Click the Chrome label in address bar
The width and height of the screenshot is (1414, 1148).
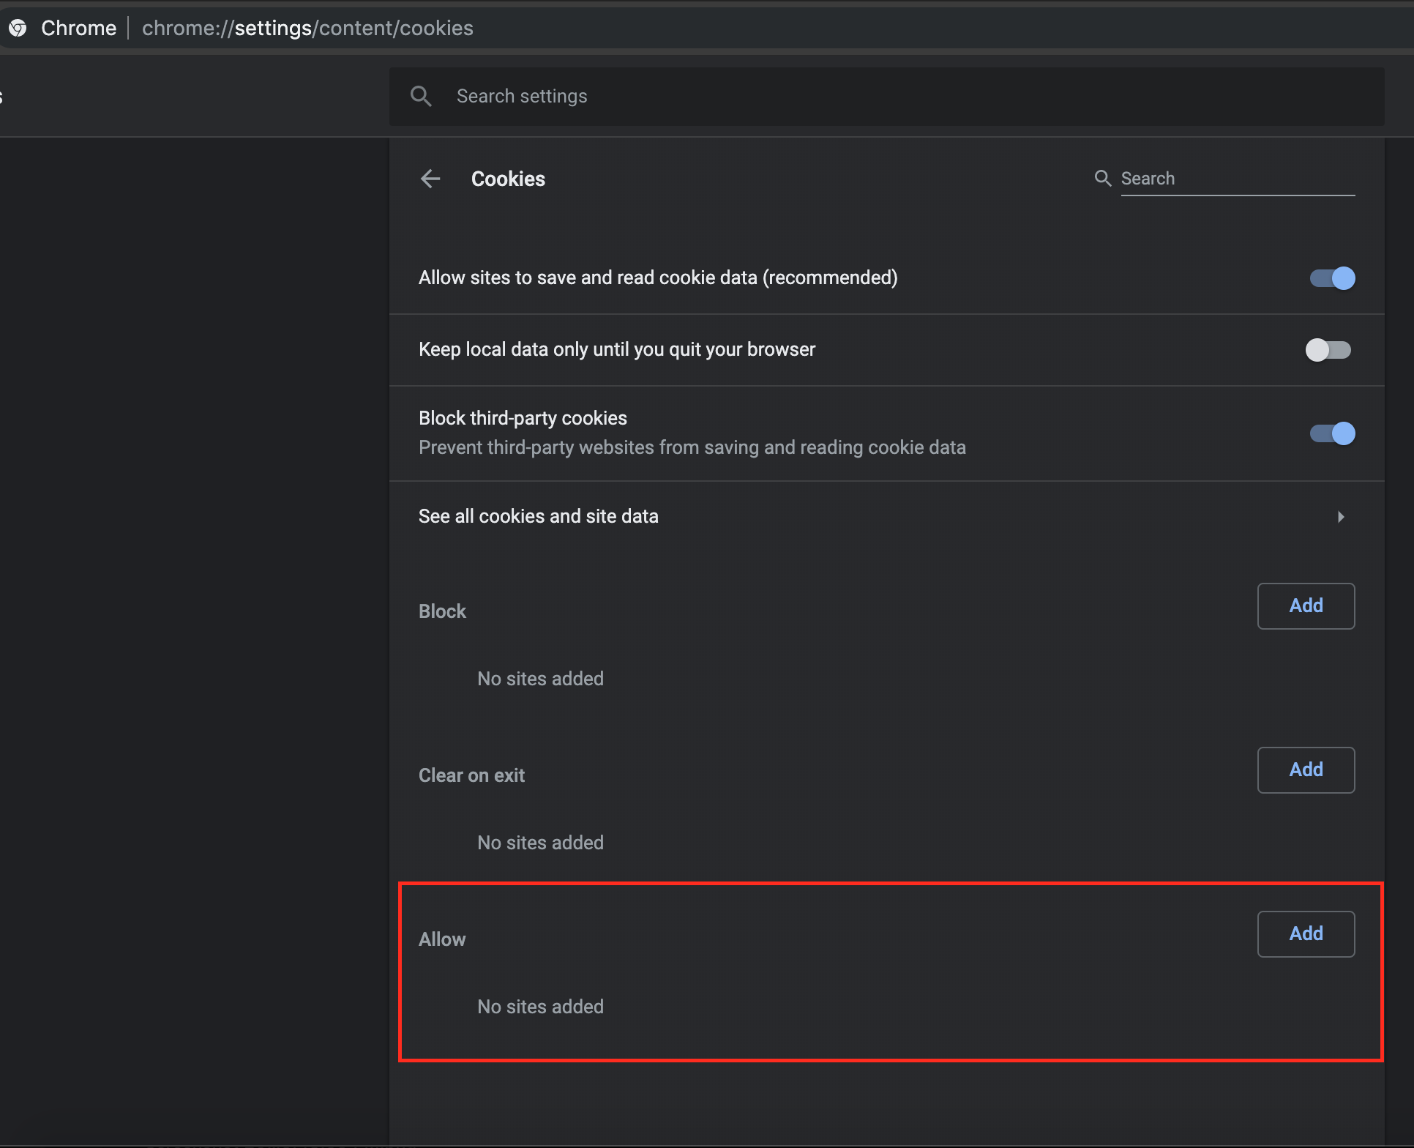78,28
